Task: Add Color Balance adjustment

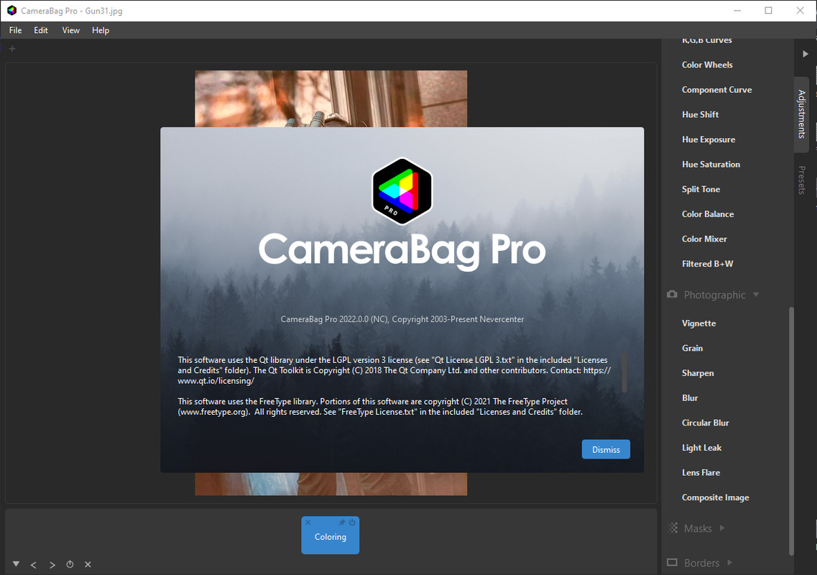Action: click(x=708, y=214)
